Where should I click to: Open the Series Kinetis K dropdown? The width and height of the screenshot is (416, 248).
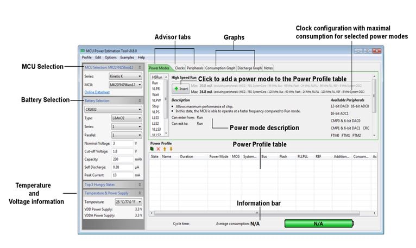point(126,77)
